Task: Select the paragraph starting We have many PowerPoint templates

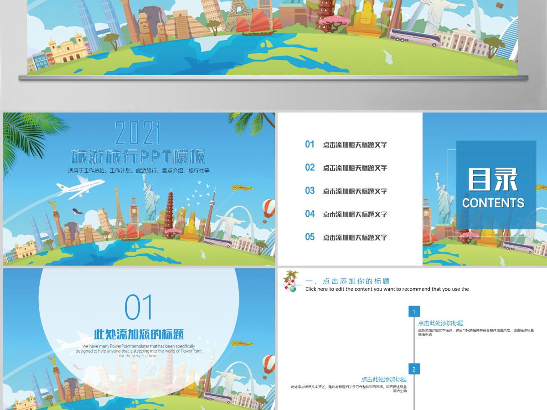Action: click(139, 351)
